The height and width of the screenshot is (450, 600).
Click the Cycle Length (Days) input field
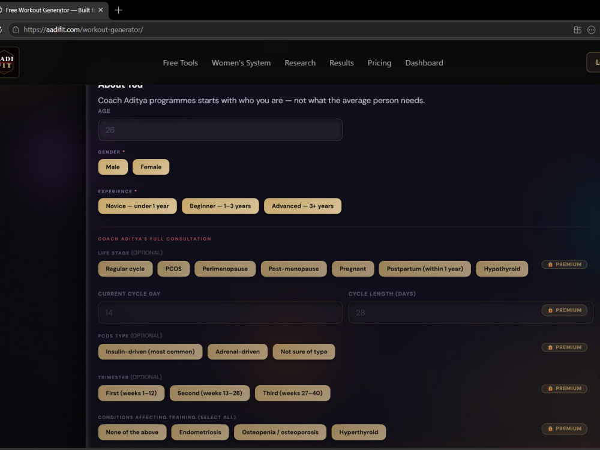click(470, 313)
